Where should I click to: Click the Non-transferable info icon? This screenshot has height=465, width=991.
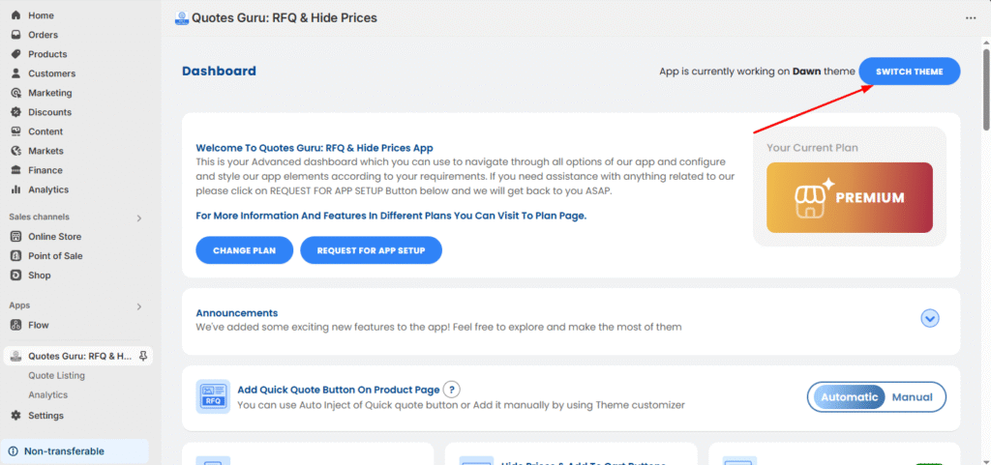(x=14, y=451)
